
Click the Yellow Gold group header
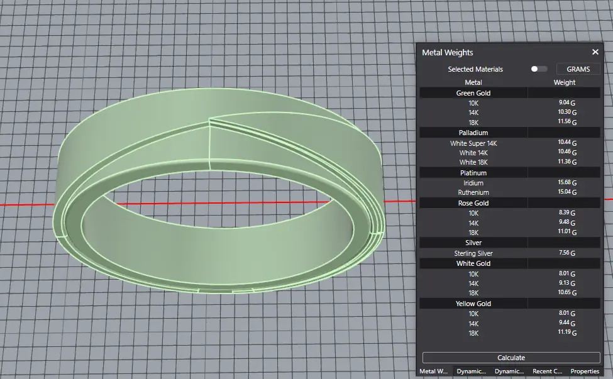pos(473,304)
